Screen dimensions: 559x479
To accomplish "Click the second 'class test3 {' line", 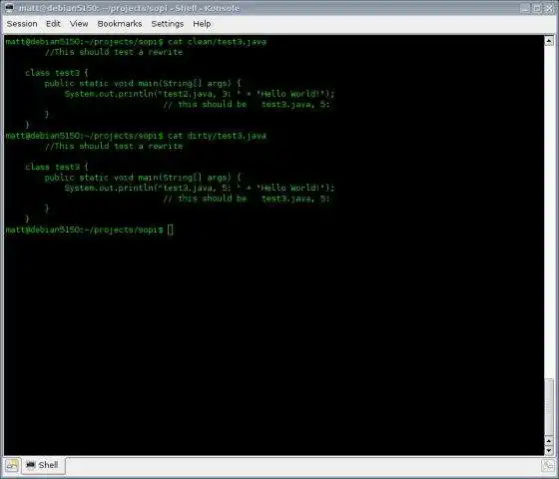I will pos(56,168).
